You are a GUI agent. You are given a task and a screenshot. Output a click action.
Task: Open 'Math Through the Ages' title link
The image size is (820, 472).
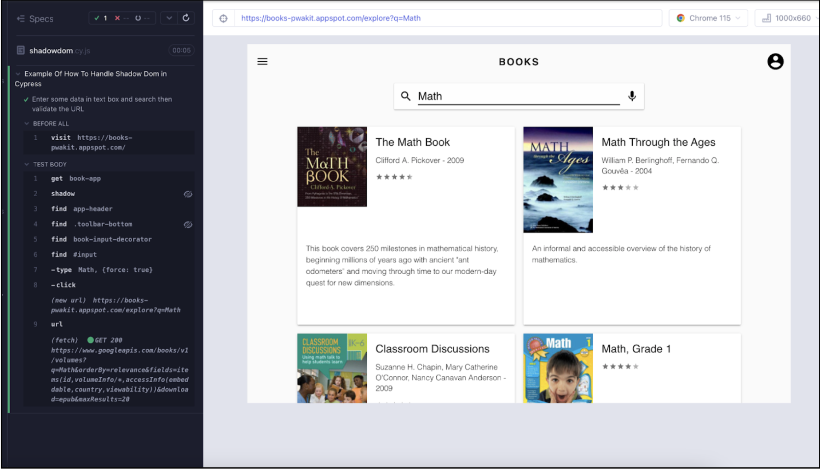click(658, 142)
